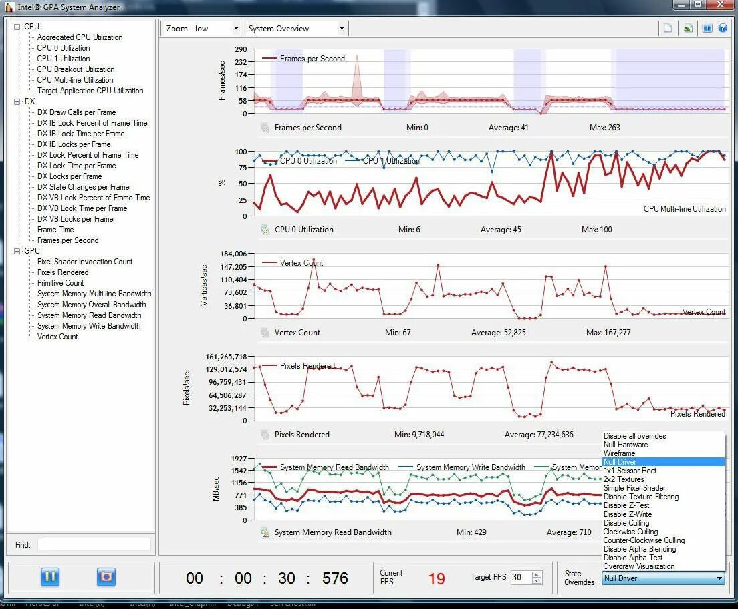Select Frame Time metric in tree

55,230
